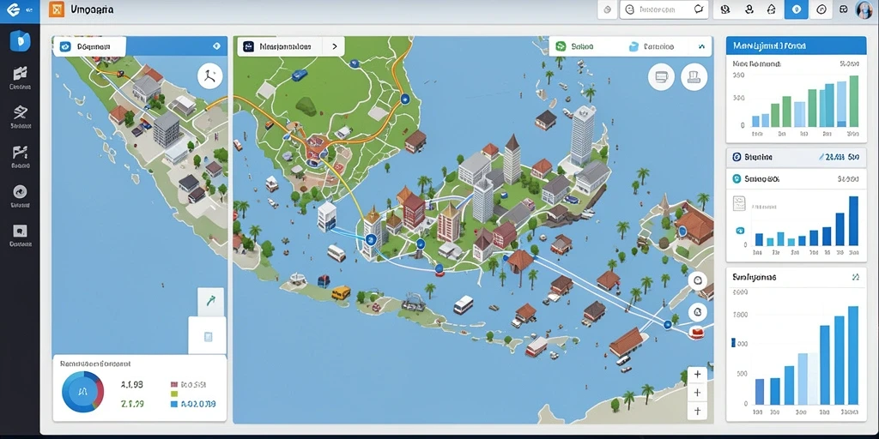Image resolution: width=879 pixels, height=439 pixels.
Task: Expand the chevron arrow beside center map title
Action: tap(335, 47)
